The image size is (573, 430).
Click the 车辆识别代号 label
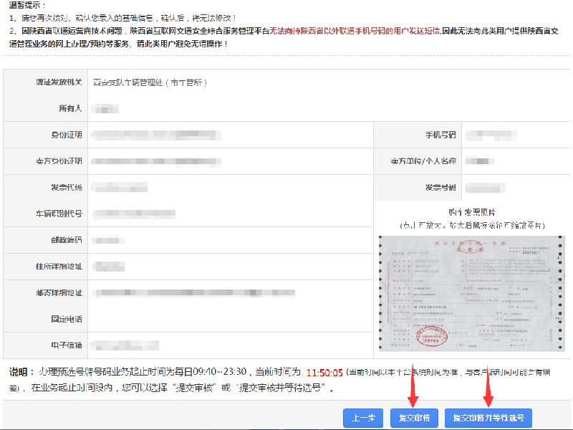[x=59, y=214]
